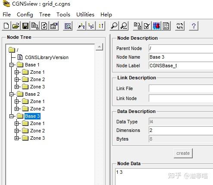
Task: Open the File menu
Action: 6,15
